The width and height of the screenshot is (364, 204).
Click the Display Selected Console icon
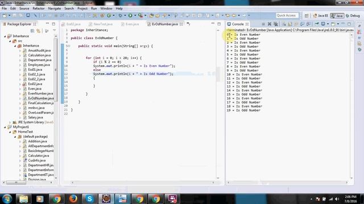(324, 24)
